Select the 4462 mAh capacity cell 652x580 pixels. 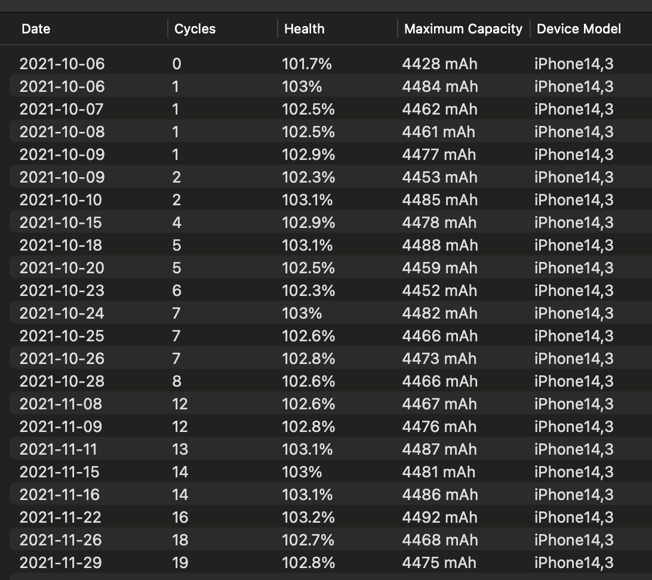pyautogui.click(x=439, y=109)
